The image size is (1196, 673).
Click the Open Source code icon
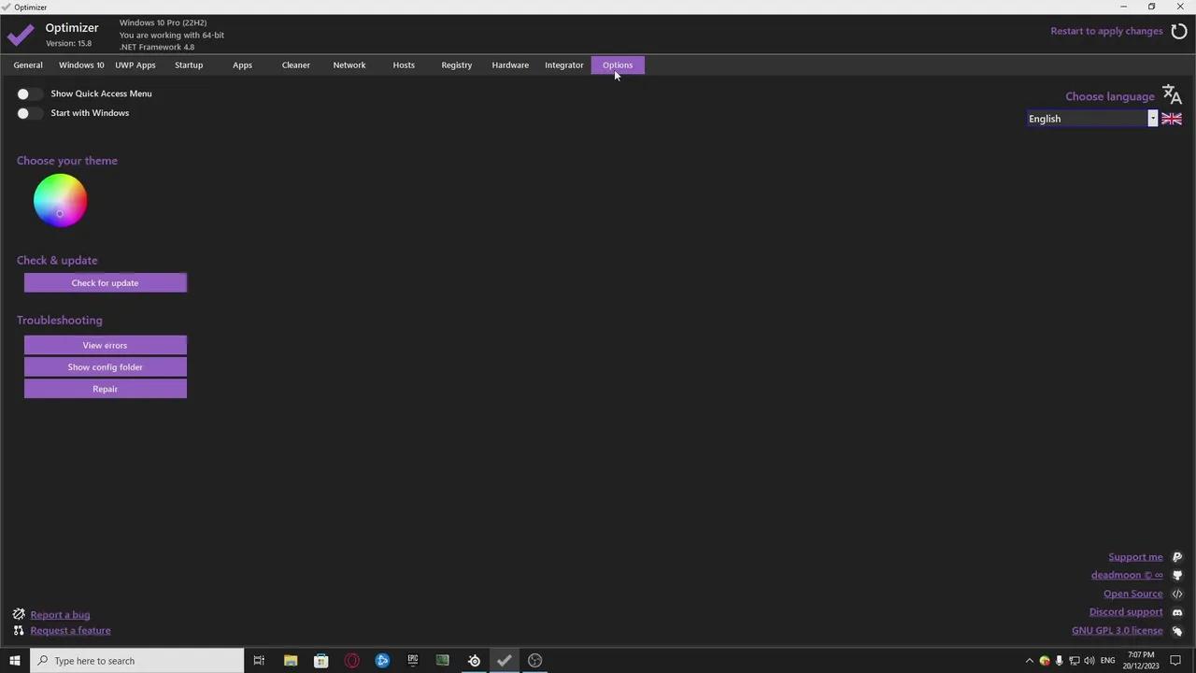1177,594
